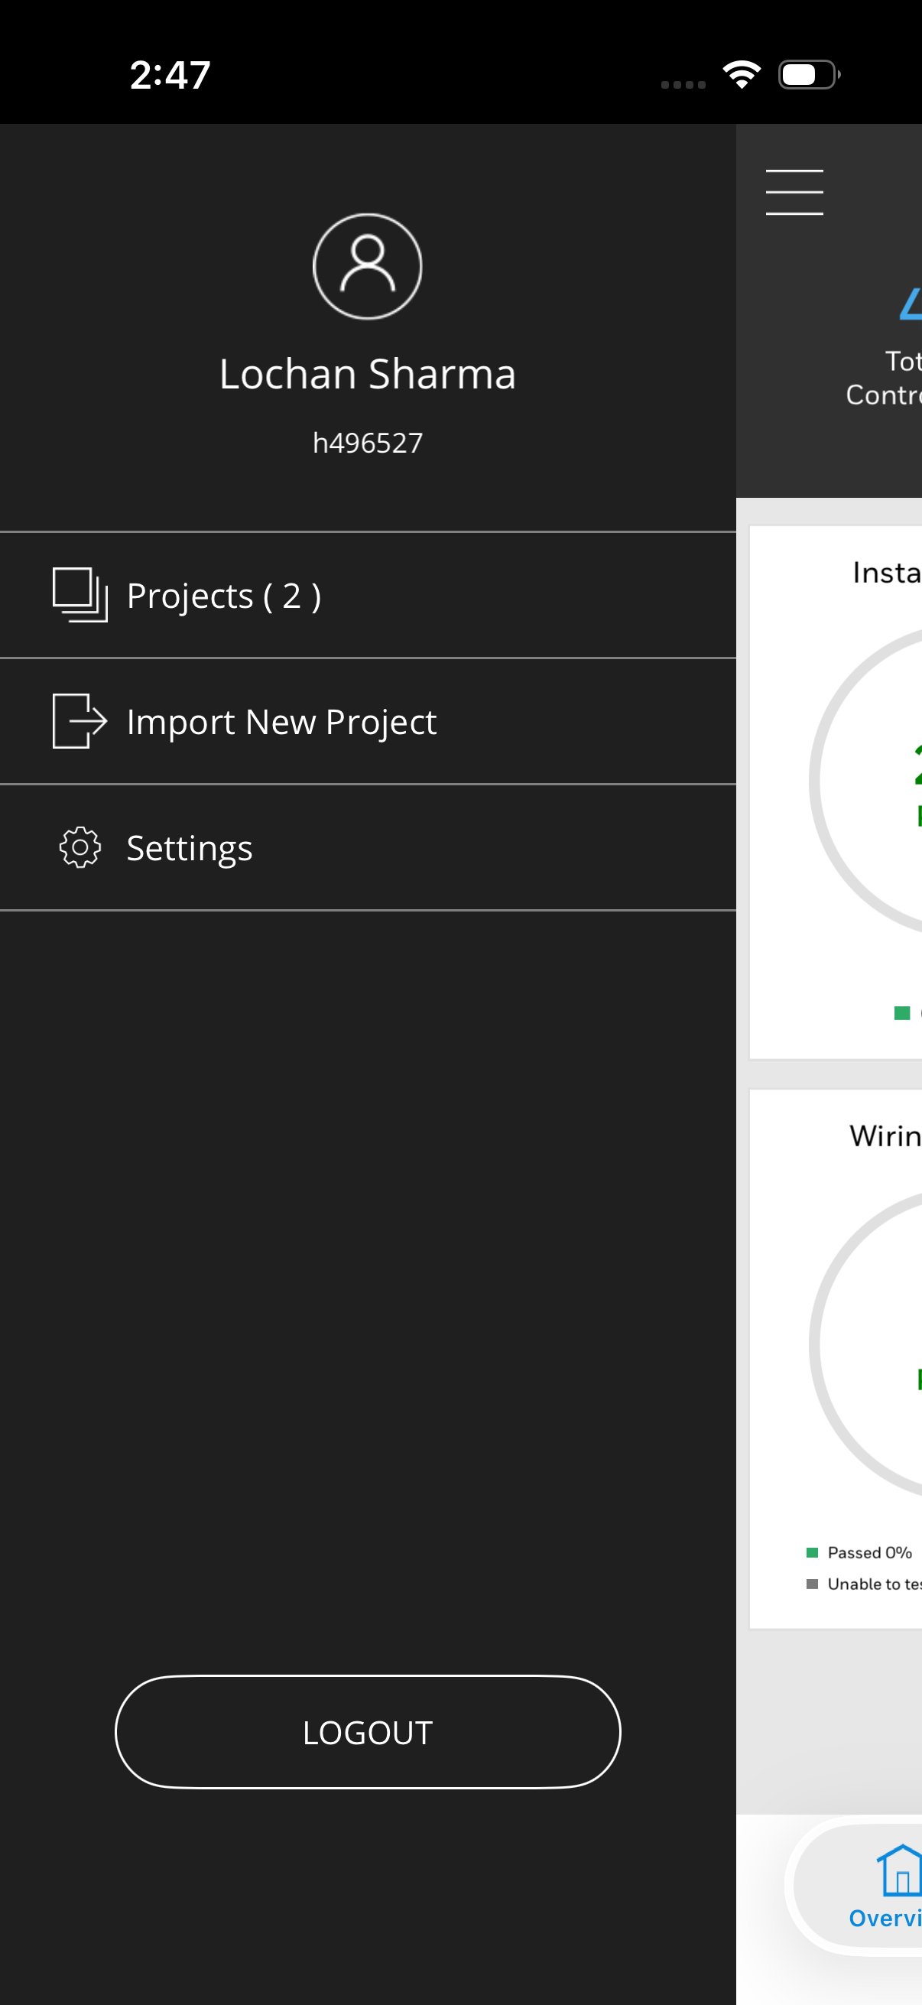Tap the battery indicator icon
This screenshot has width=922, height=2005.
pos(809,75)
